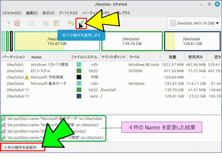Open the 編集(E) menu
The image size is (222, 159).
[x=32, y=12]
